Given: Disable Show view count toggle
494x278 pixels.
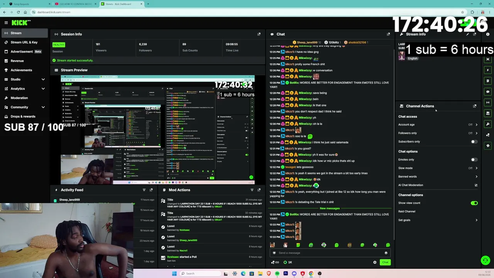Looking at the screenshot, I should (474, 203).
